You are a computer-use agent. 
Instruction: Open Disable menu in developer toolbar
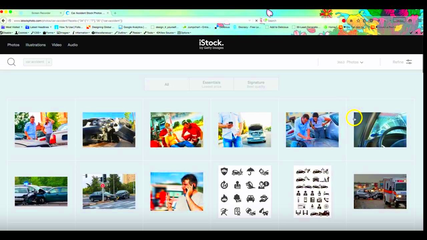coord(6,33)
